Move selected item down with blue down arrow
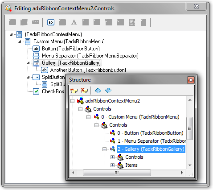The height and width of the screenshot is (190, 213). point(108,91)
